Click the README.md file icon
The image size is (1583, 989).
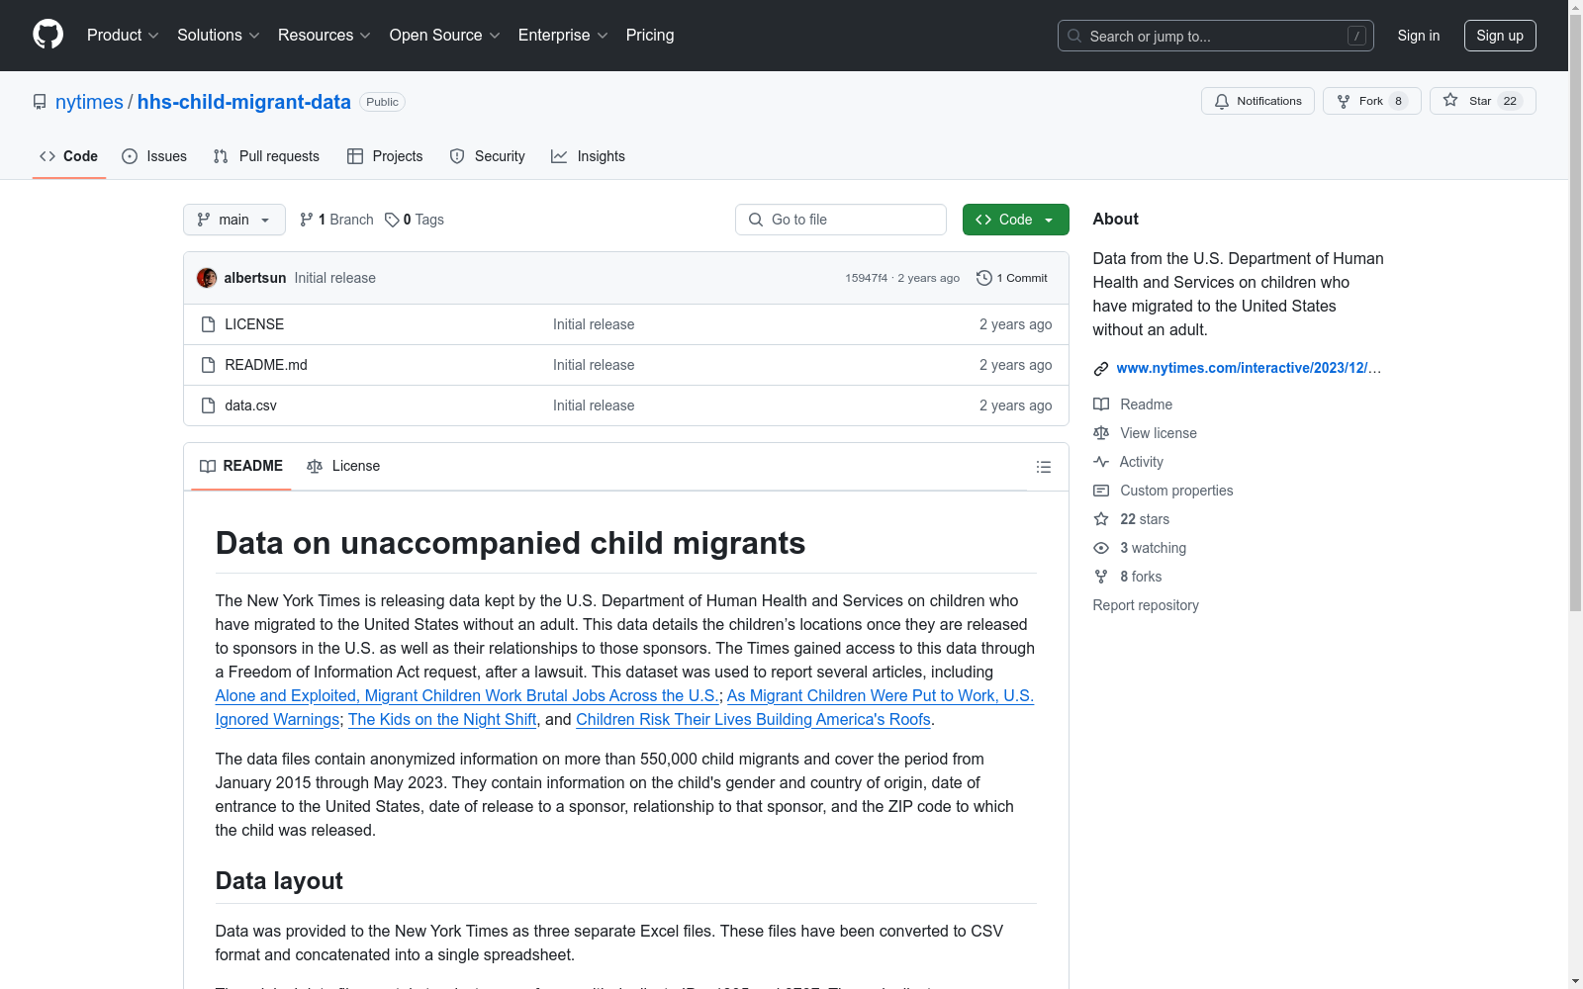click(208, 365)
